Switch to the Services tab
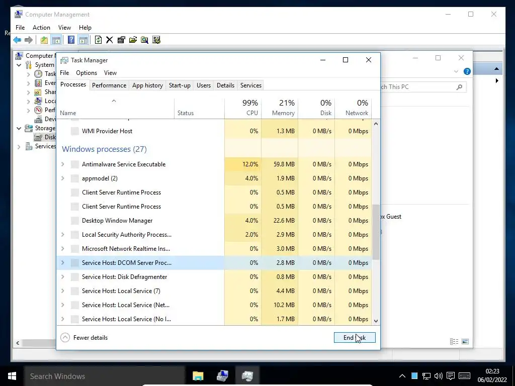515x386 pixels. [250, 85]
